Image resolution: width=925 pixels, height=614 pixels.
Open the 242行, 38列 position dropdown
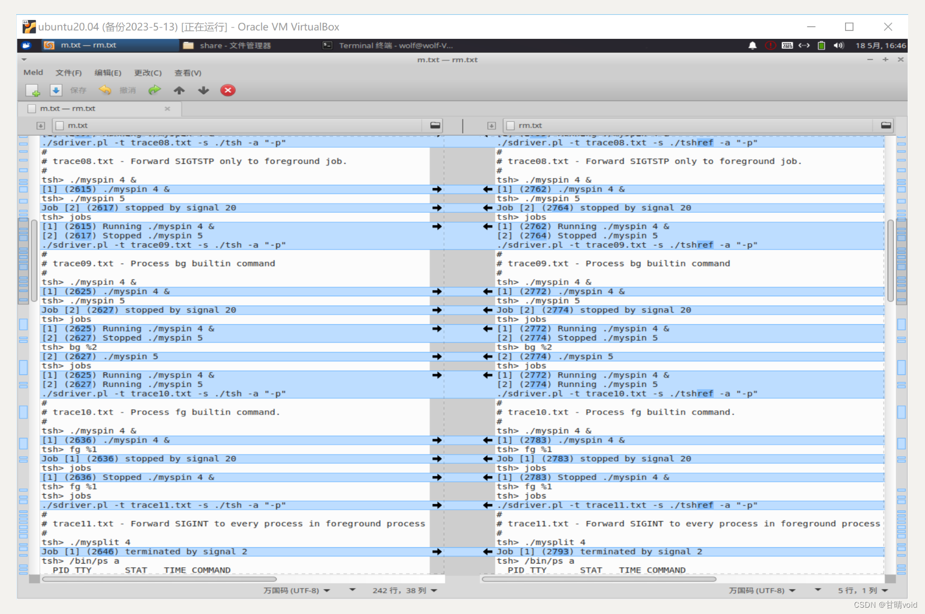click(403, 590)
